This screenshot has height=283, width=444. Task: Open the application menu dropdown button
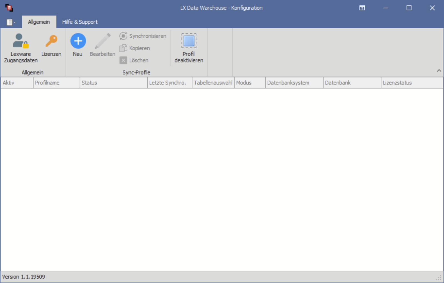click(11, 22)
